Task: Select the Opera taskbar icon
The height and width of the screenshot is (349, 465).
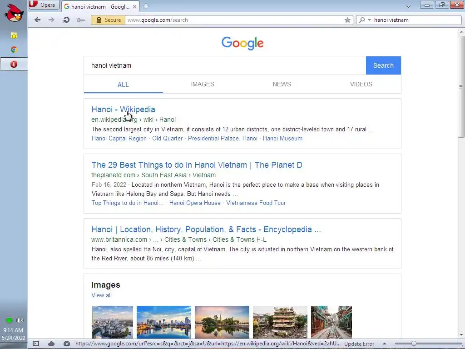Action: [14, 64]
